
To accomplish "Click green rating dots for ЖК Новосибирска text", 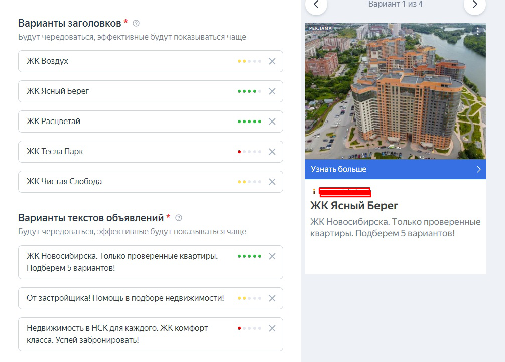I will point(249,257).
